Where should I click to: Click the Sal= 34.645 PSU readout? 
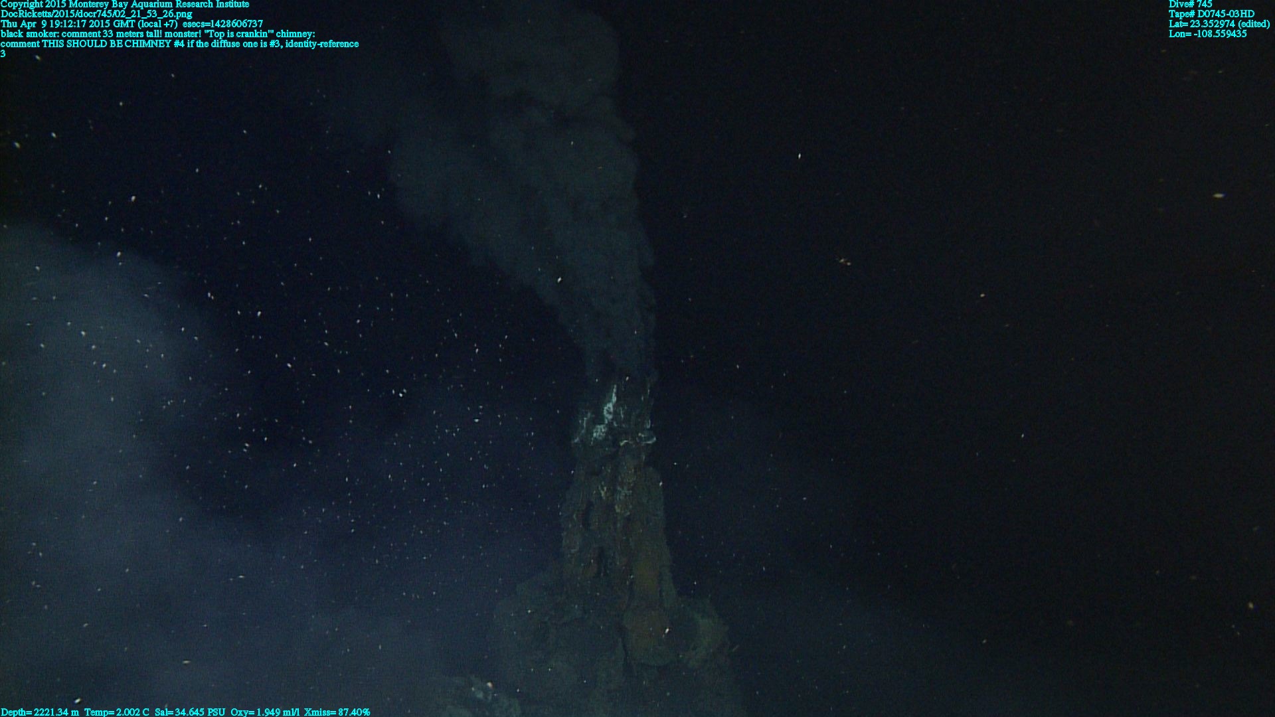[x=190, y=712]
